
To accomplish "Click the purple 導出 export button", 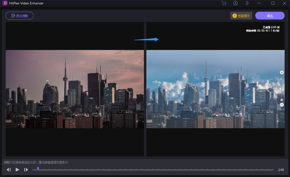I will click(270, 16).
